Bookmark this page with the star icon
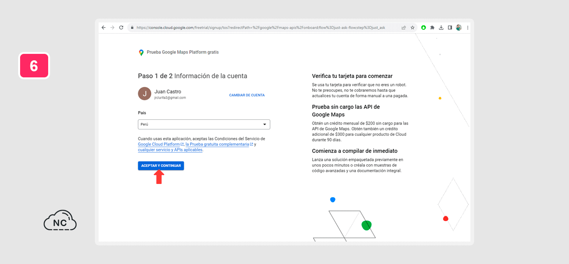 [x=412, y=28]
